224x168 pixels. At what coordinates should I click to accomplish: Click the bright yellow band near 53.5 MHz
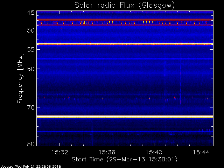tap(125, 44)
